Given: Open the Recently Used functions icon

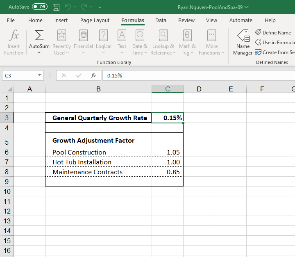Looking at the screenshot, I should [62, 35].
